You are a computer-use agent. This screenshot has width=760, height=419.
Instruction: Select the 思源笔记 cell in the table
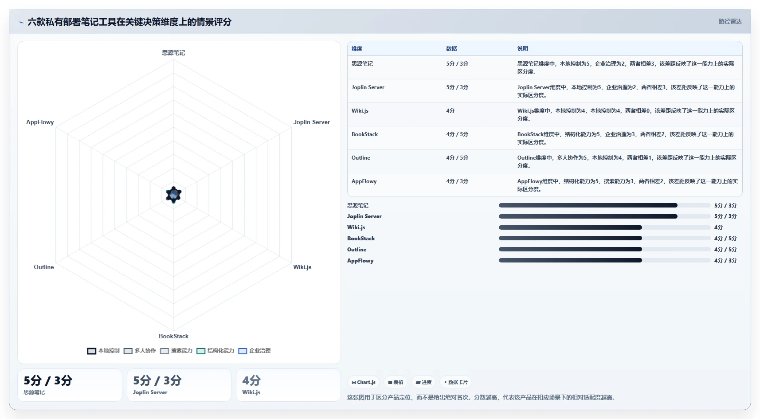(x=362, y=64)
